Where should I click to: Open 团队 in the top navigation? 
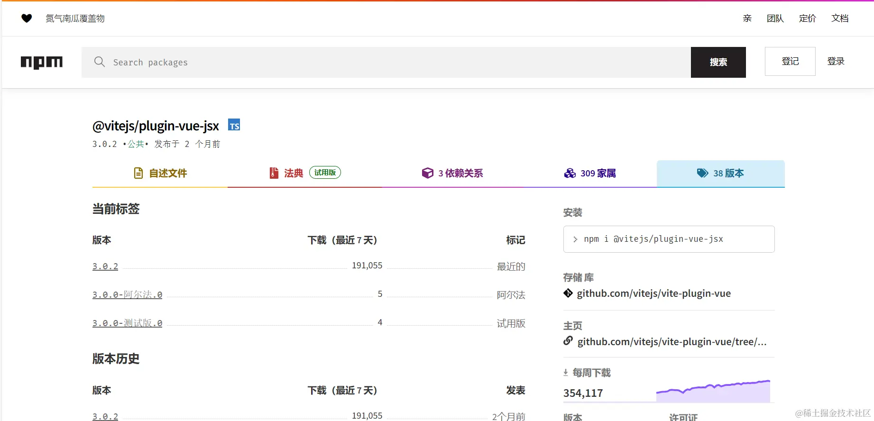click(775, 18)
